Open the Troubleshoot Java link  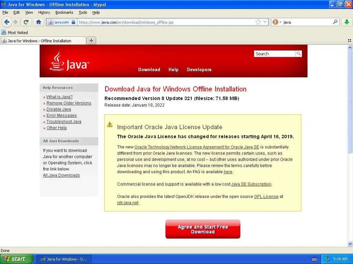pos(64,121)
